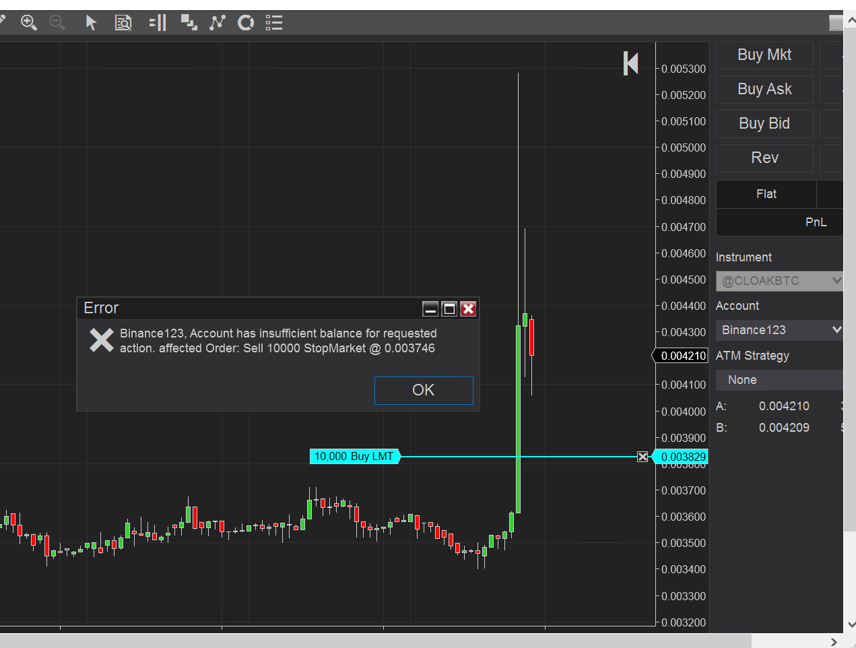
Task: Open the Indicators dialog icon
Action: (217, 23)
